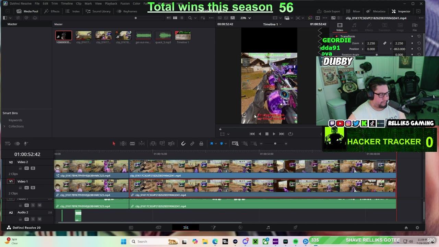The width and height of the screenshot is (439, 247).
Task: Activate Trim Edit Mode tool
Action: [123, 144]
